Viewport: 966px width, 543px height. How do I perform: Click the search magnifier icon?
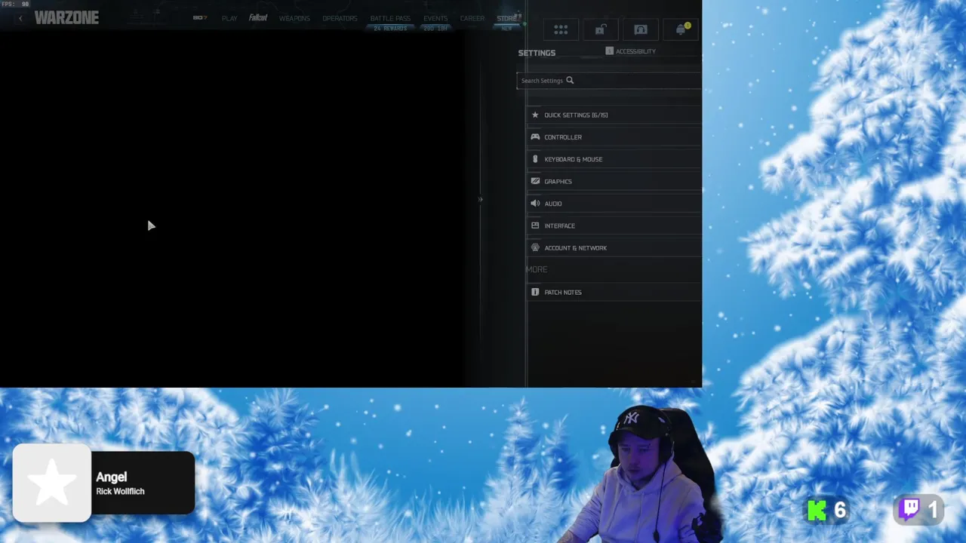tap(570, 81)
